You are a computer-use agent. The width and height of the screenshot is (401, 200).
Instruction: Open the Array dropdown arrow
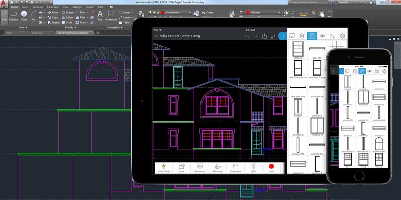[x=88, y=22]
